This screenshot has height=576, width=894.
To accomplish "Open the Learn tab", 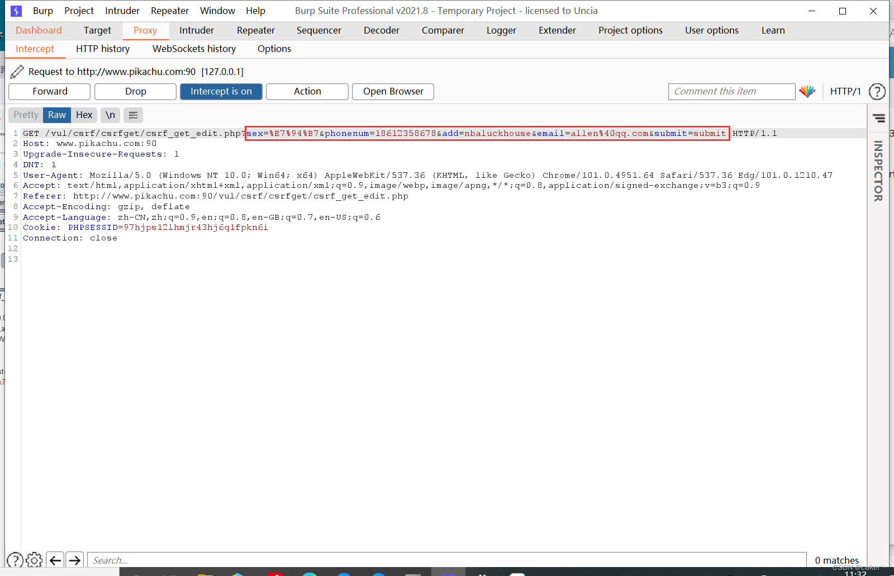I will (x=773, y=31).
